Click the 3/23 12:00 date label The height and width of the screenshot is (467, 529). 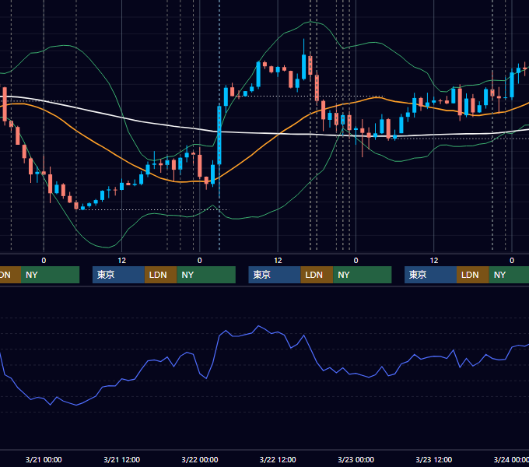(x=434, y=459)
